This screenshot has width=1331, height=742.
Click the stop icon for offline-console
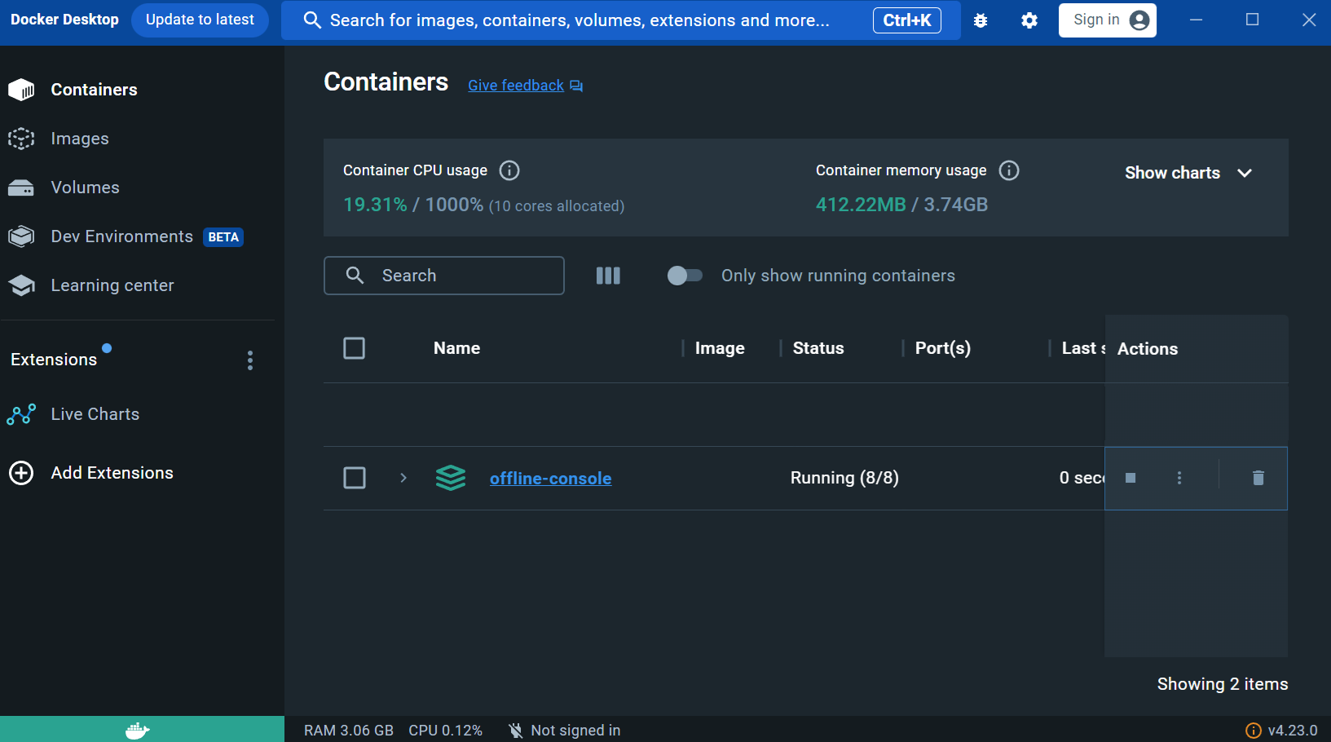coord(1130,478)
